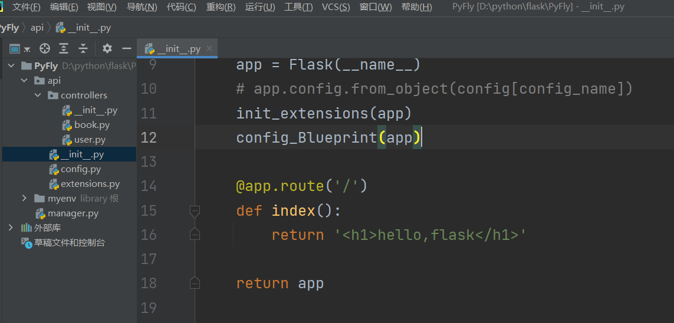Toggle code fold at line 16

(x=195, y=235)
